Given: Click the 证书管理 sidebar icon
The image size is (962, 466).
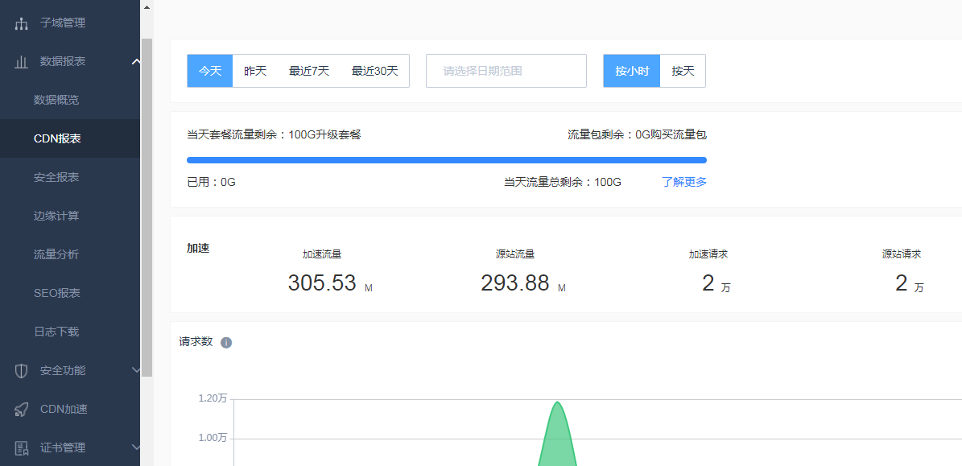Looking at the screenshot, I should 22,447.
